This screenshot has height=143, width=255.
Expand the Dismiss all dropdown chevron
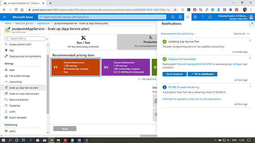[x=248, y=34]
